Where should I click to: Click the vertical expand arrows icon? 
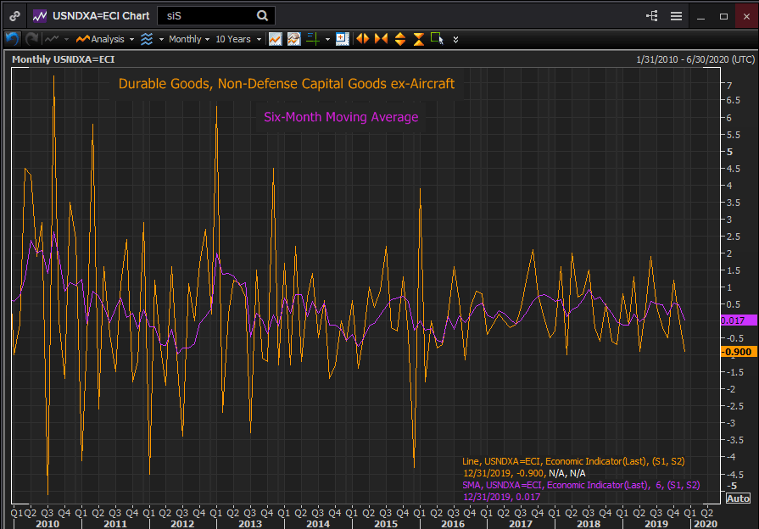click(x=399, y=39)
